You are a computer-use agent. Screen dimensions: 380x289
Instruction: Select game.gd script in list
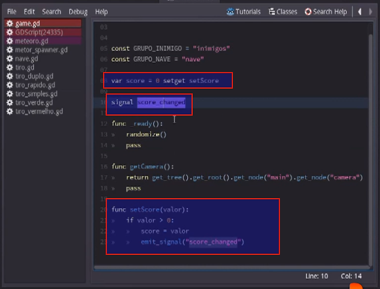point(43,24)
